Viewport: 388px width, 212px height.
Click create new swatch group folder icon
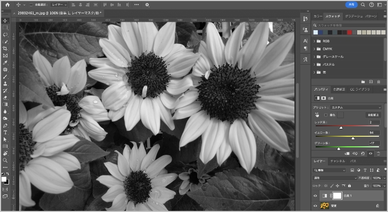pyautogui.click(x=363, y=82)
